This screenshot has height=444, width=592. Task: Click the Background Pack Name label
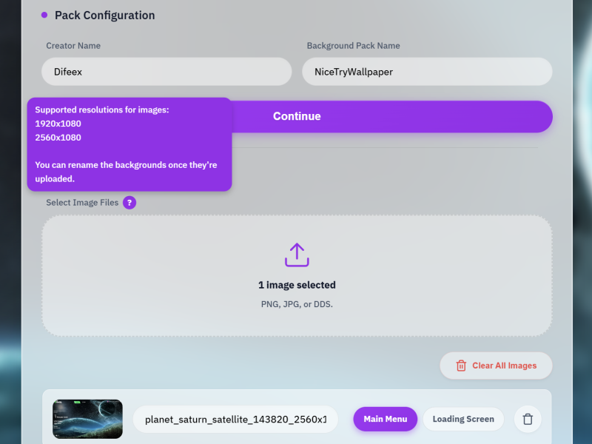tap(353, 46)
